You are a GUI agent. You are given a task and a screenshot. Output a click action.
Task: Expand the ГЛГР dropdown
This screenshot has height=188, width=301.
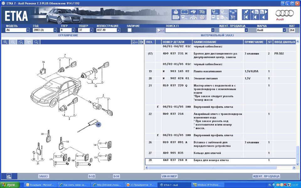click(x=73, y=30)
